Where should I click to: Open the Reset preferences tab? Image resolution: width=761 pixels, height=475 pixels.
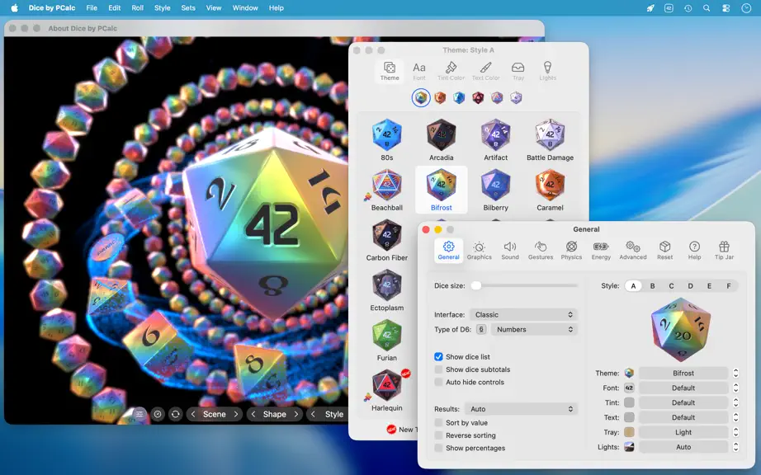click(665, 250)
